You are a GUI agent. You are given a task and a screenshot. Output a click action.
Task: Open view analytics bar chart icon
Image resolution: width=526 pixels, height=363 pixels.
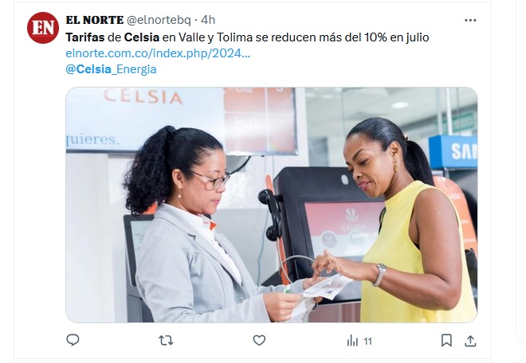coord(352,341)
